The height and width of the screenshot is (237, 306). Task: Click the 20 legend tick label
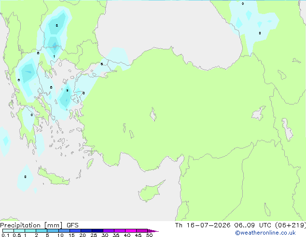coord(83,235)
